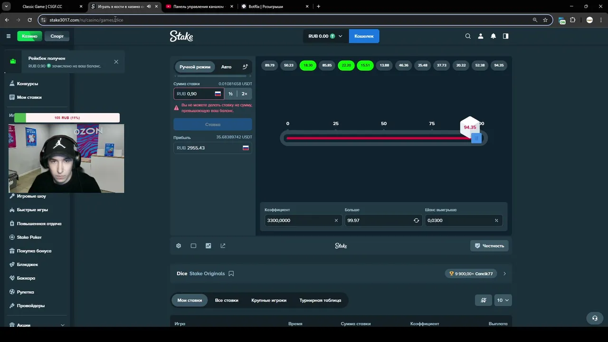Image resolution: width=608 pixels, height=342 pixels.
Task: Open the Мои ставки tab
Action: 190,300
